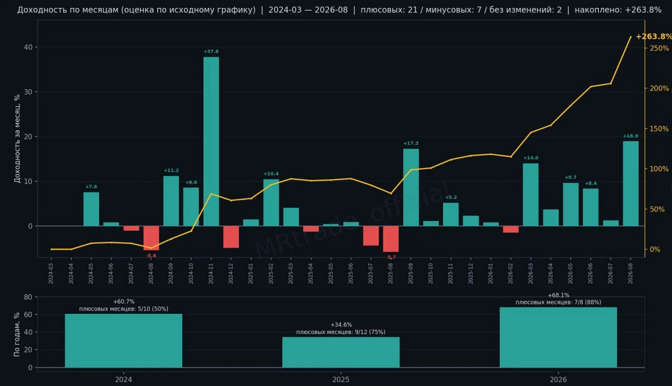
Task: Select the +17.3 bar value label
Action: [411, 143]
